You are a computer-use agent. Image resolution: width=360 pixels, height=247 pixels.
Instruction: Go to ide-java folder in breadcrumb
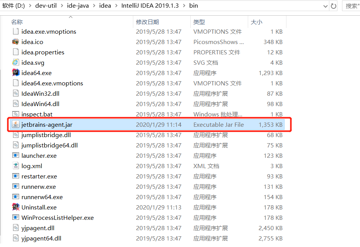click(x=78, y=6)
